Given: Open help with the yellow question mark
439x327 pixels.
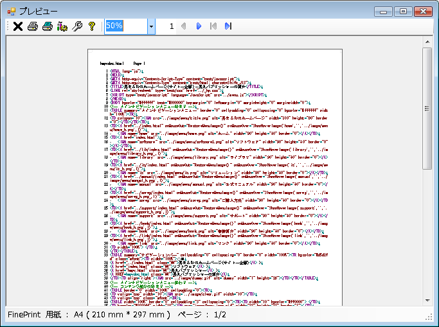Looking at the screenshot, I should [92, 26].
